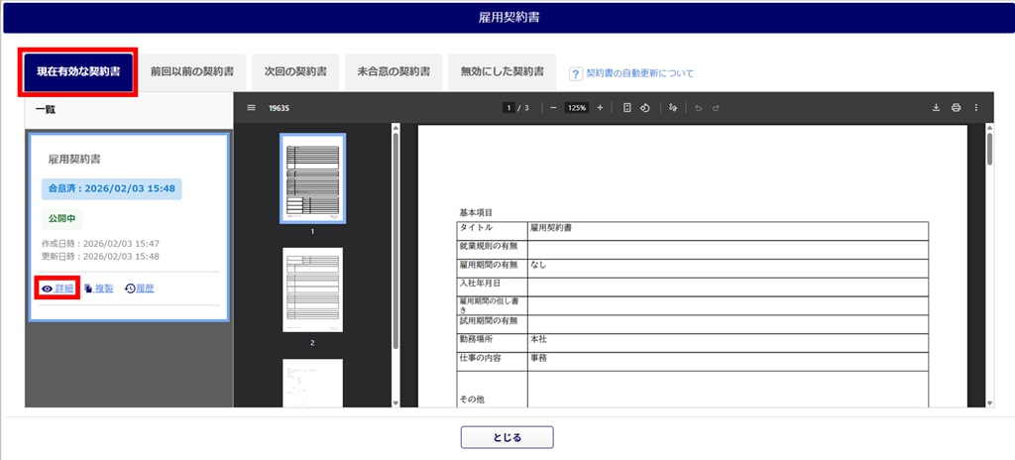Toggle the PDF sidebar hamburger menu

[251, 108]
